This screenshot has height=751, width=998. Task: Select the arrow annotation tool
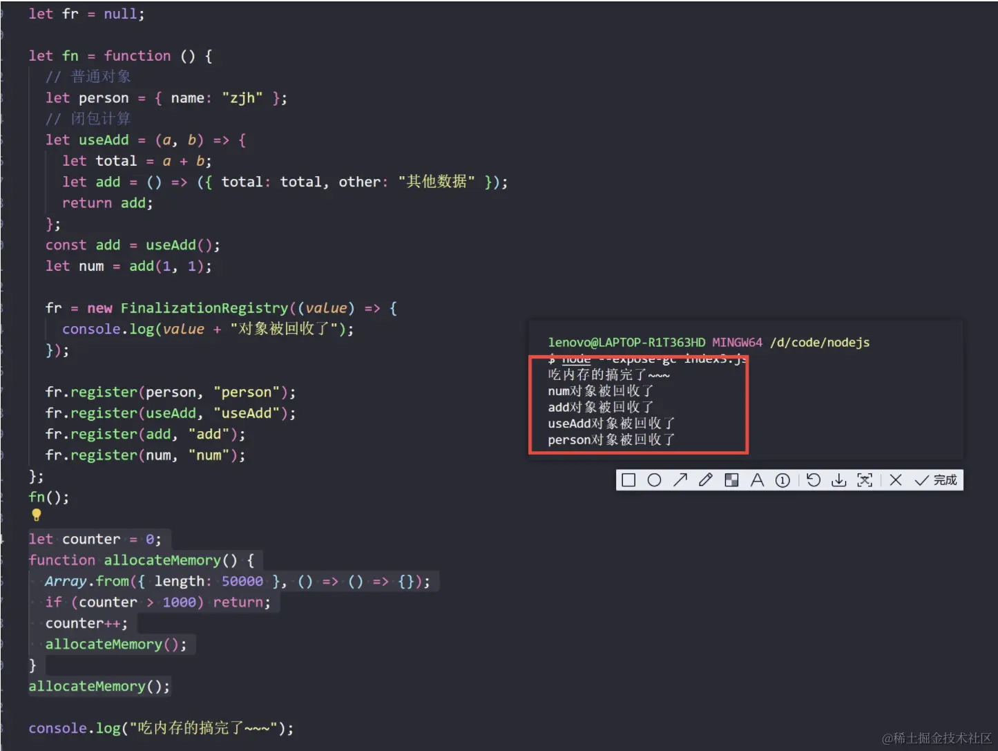pyautogui.click(x=680, y=480)
